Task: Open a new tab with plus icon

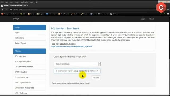Action: click(28, 6)
